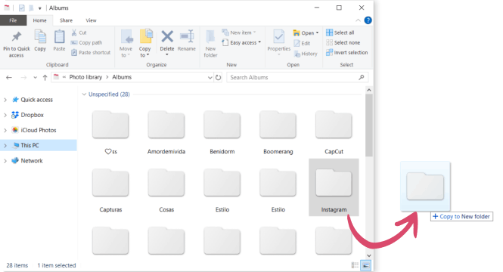
Task: Select the Benidorm folder
Action: tap(222, 133)
